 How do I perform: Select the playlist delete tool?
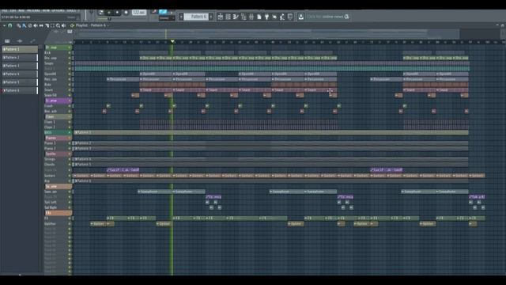[30, 25]
